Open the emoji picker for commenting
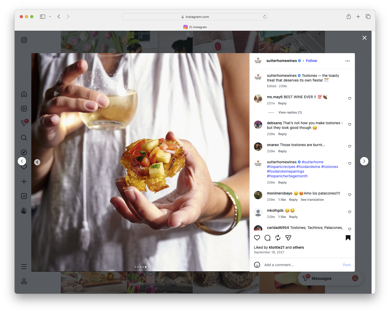This screenshot has height=313, width=390. (x=257, y=265)
